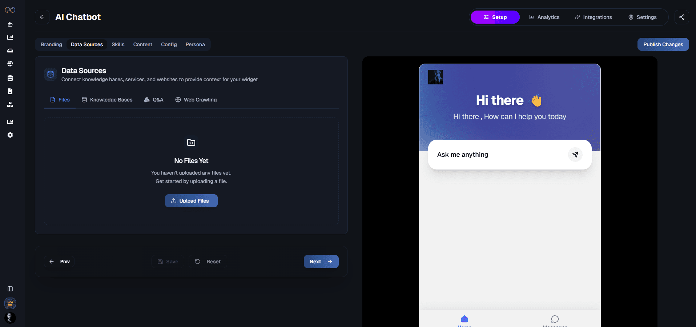Open the document page icon in the sidebar
This screenshot has height=327, width=696.
[x=10, y=91]
